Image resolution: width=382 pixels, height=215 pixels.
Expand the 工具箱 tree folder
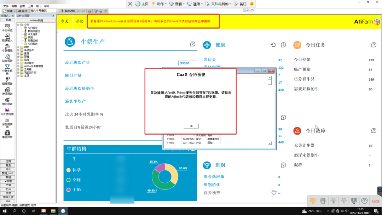click(18, 69)
